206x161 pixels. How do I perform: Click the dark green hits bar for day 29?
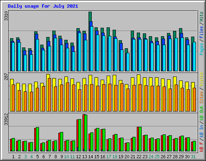coord(181,31)
